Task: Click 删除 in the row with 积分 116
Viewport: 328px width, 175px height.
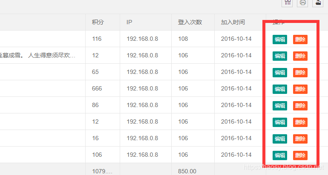Action: [x=300, y=40]
